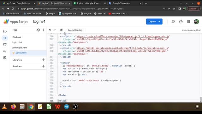This screenshot has height=114, width=202.
Task: Switch to My Drive - Google Drive tab
Action: (x=18, y=3)
